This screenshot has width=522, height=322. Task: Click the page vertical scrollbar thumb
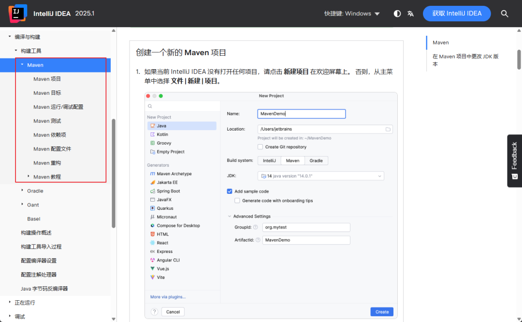519,59
